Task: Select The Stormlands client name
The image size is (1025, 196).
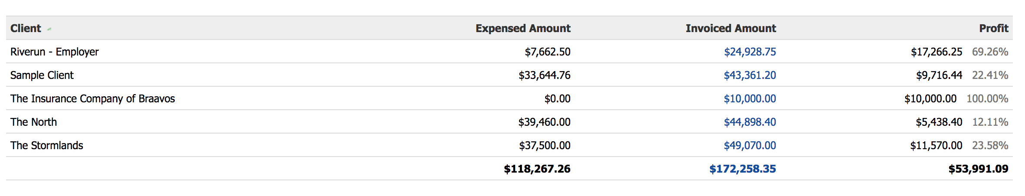Action: click(47, 145)
